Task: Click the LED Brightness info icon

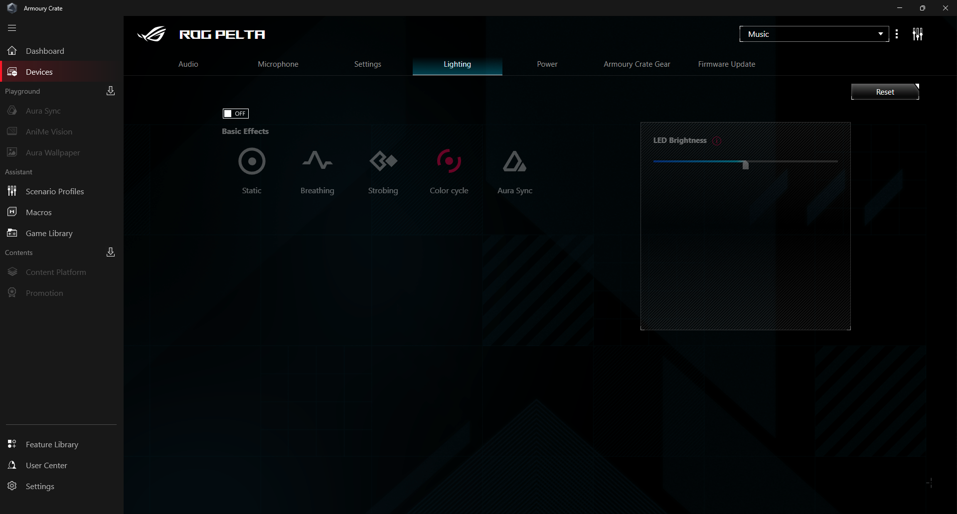Action: [717, 140]
